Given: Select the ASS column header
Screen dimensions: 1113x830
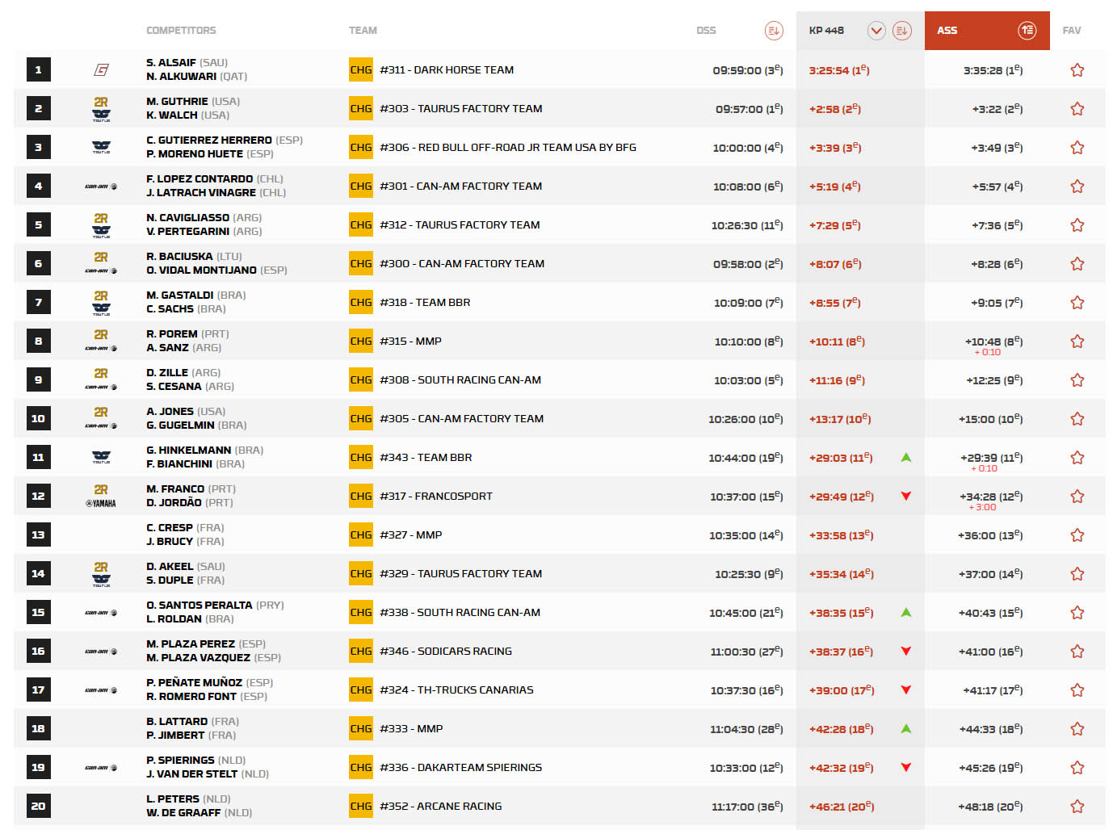Looking at the screenshot, I should [x=947, y=31].
